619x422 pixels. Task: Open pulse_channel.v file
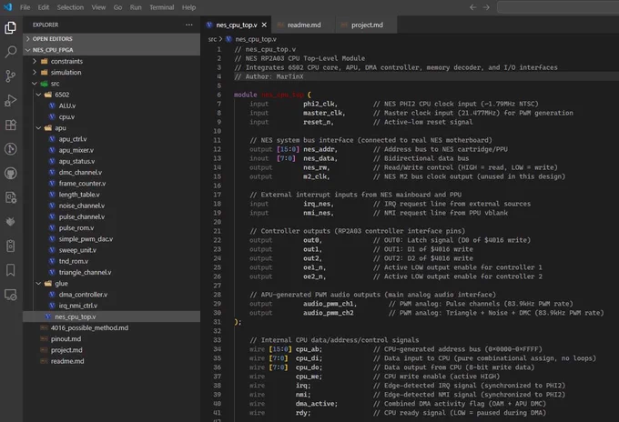(x=111, y=216)
